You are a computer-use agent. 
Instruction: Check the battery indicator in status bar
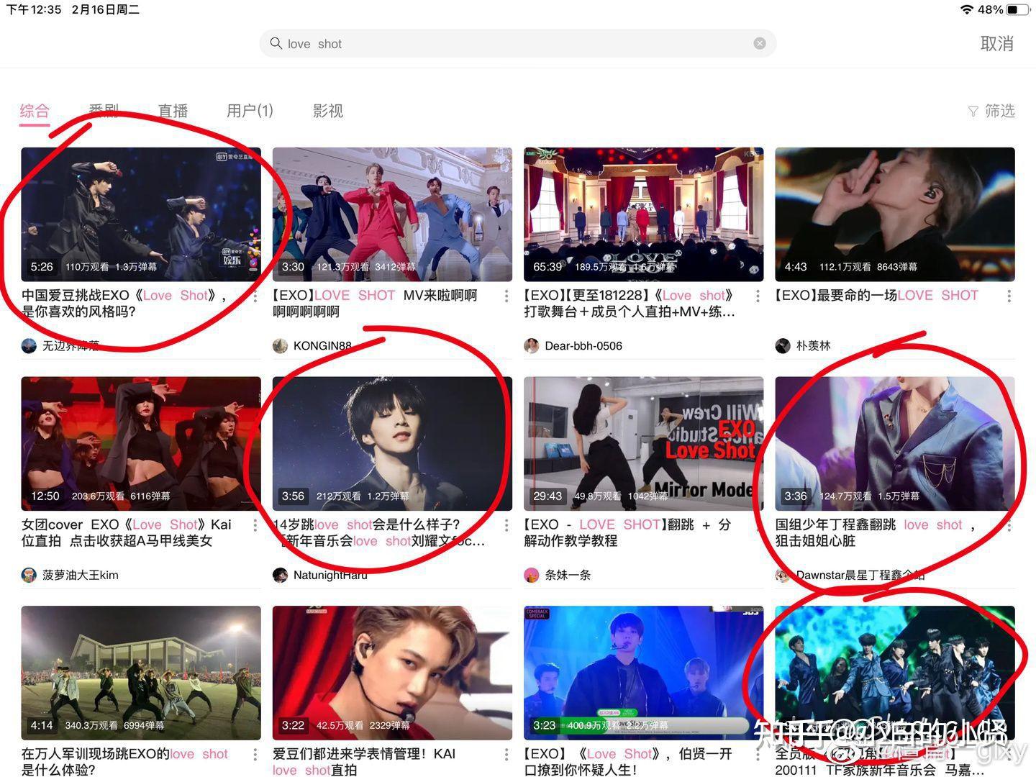click(x=1018, y=9)
